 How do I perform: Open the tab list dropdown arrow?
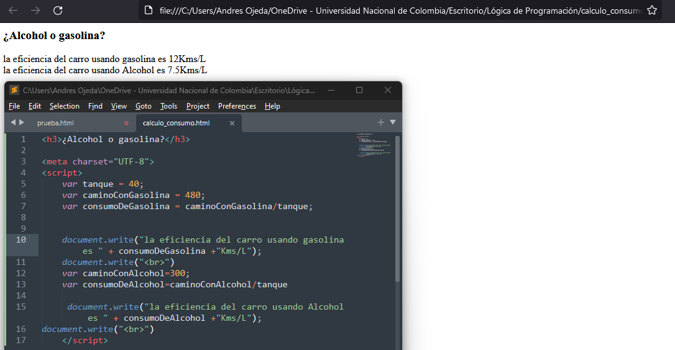(393, 122)
